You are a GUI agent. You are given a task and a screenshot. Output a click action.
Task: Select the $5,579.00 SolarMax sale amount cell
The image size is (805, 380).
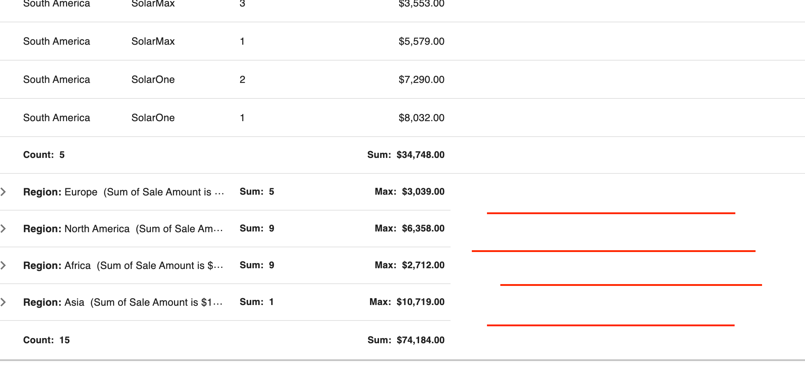[x=422, y=41]
